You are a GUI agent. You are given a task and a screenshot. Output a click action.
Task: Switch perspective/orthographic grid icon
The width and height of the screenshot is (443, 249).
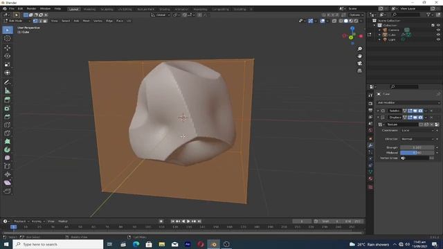360,71
